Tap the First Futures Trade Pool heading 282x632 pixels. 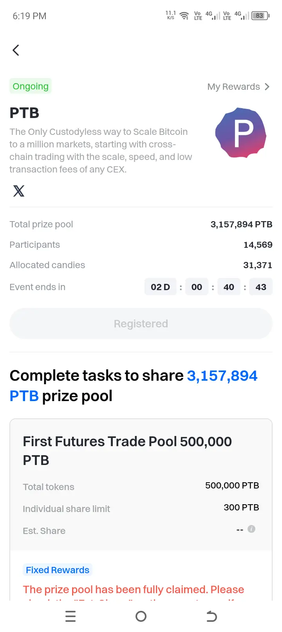[x=127, y=451]
